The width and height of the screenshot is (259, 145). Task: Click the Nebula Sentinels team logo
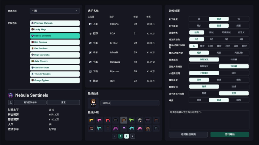click(x=11, y=95)
